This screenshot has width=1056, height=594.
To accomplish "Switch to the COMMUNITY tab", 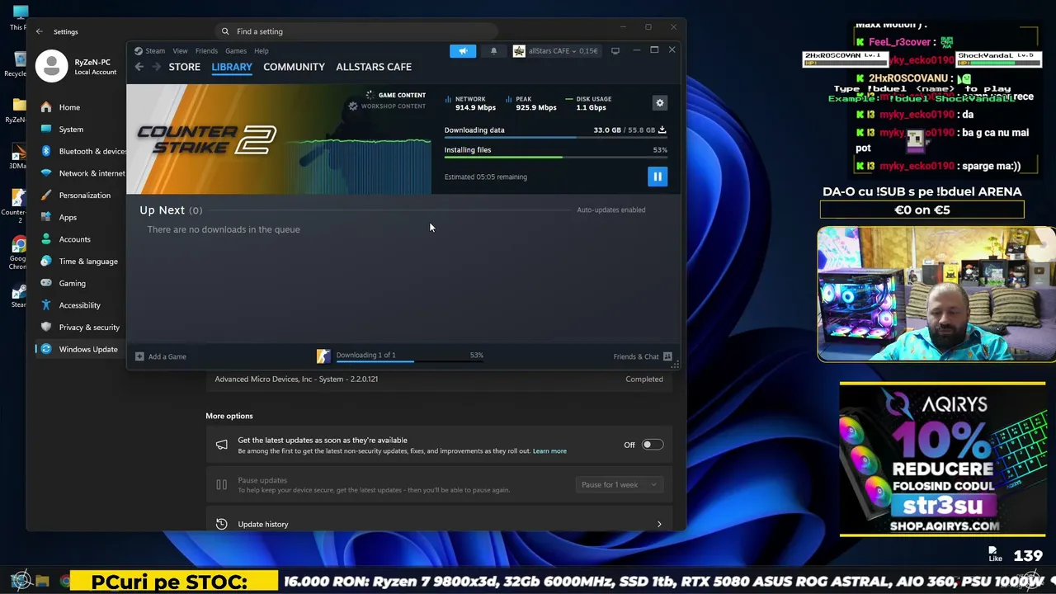I will tap(294, 67).
